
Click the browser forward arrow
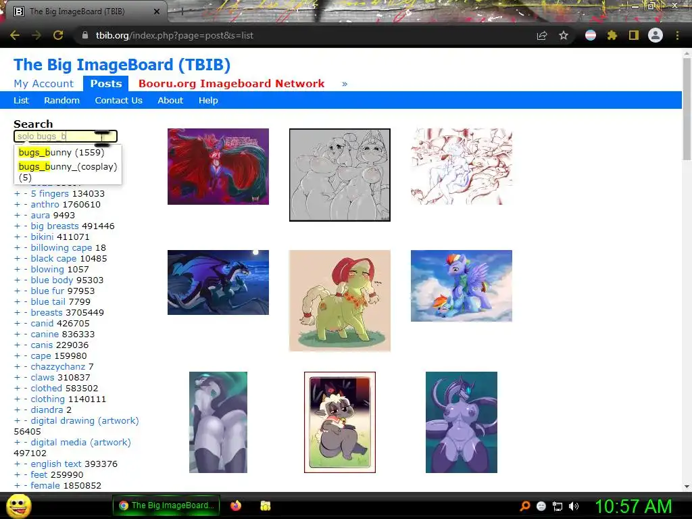pyautogui.click(x=36, y=35)
